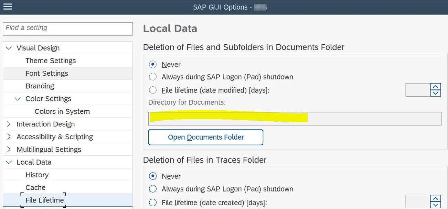This screenshot has width=448, height=209.
Task: Collapse the Color Settings tree node
Action: point(18,99)
